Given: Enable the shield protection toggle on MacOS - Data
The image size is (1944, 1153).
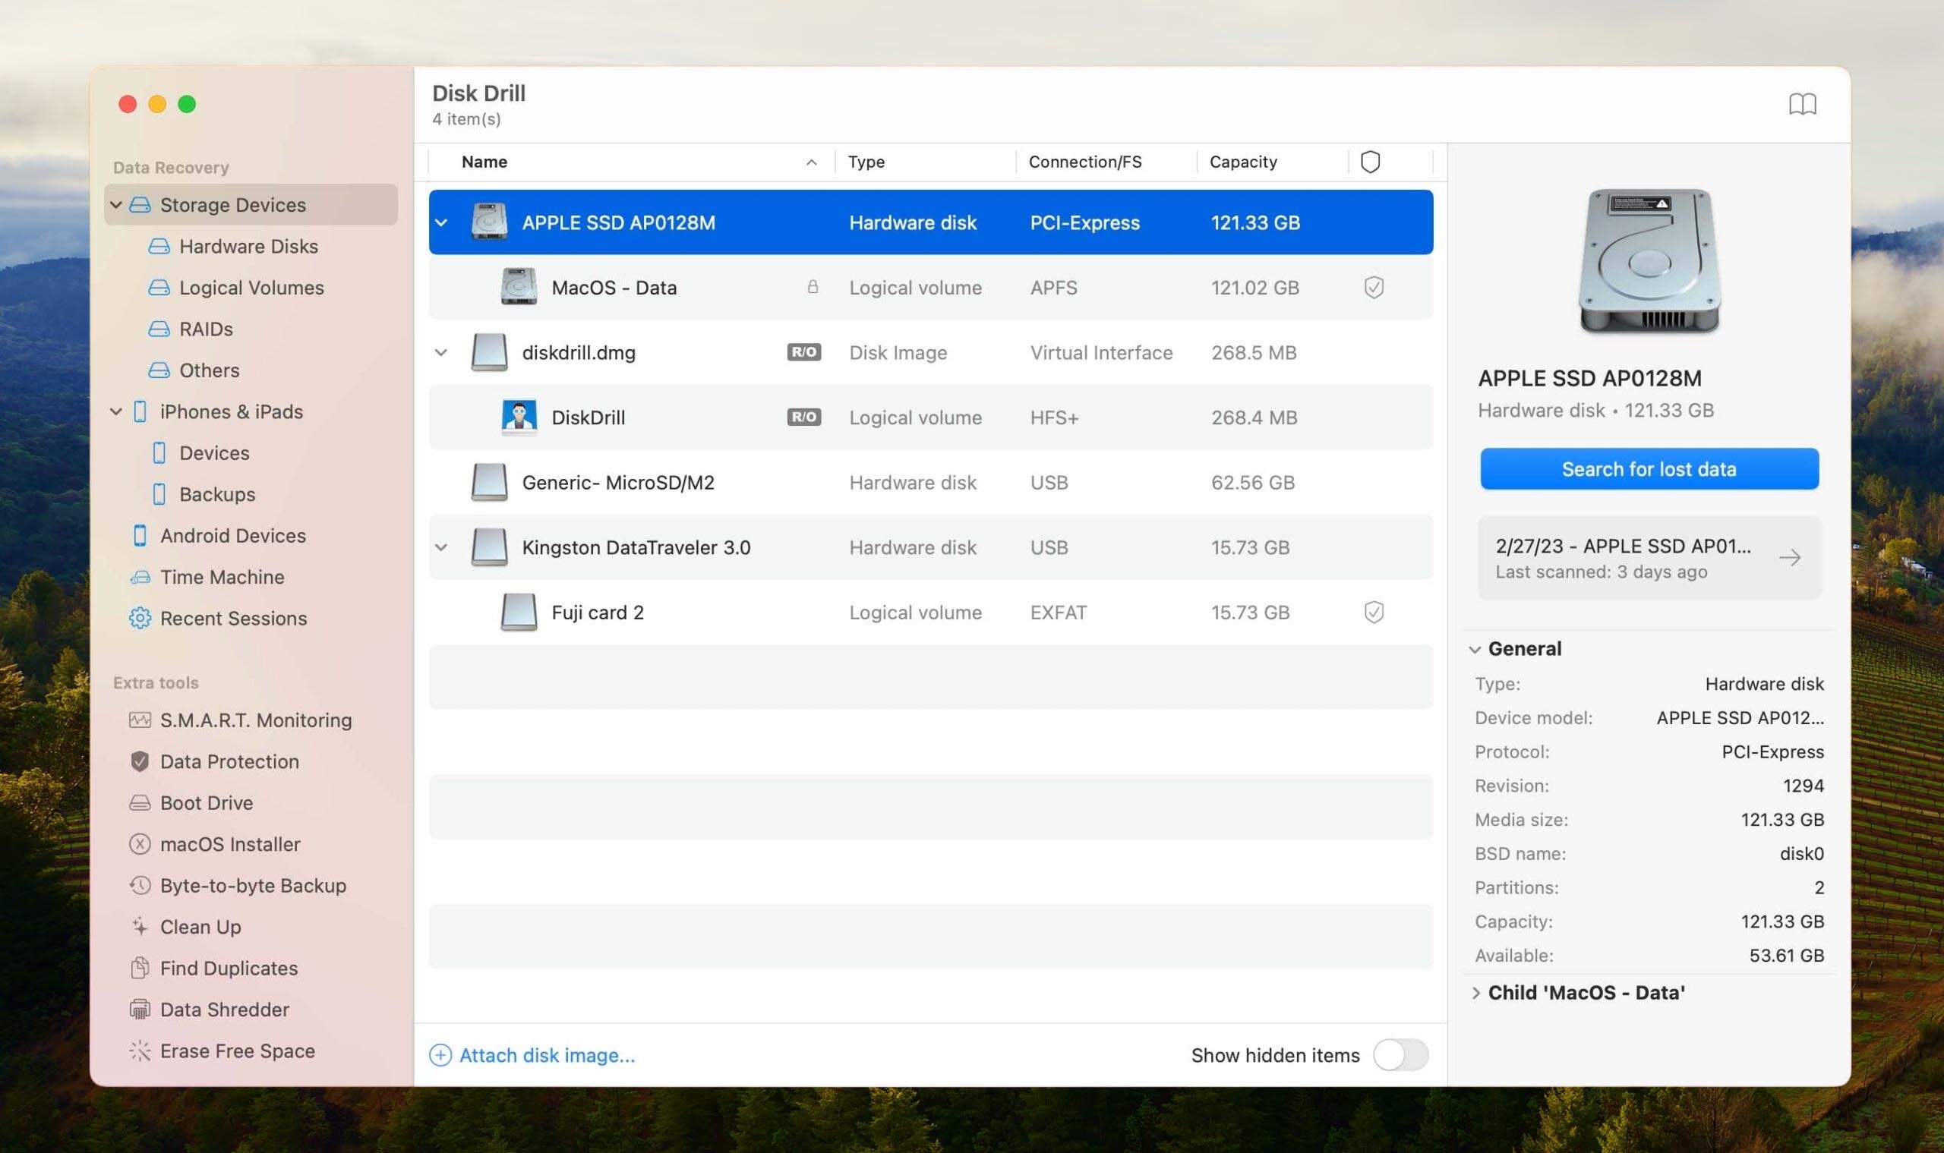Looking at the screenshot, I should pos(1373,287).
